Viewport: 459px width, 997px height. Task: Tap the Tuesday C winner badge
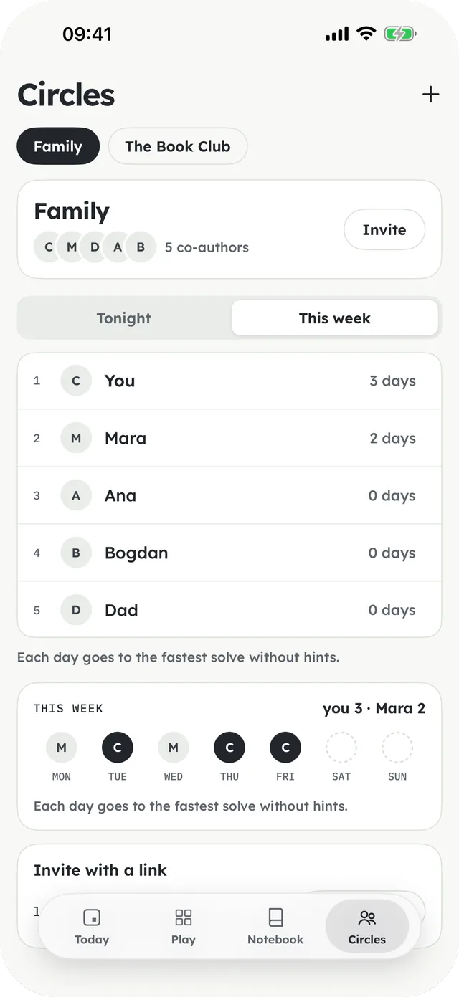118,748
